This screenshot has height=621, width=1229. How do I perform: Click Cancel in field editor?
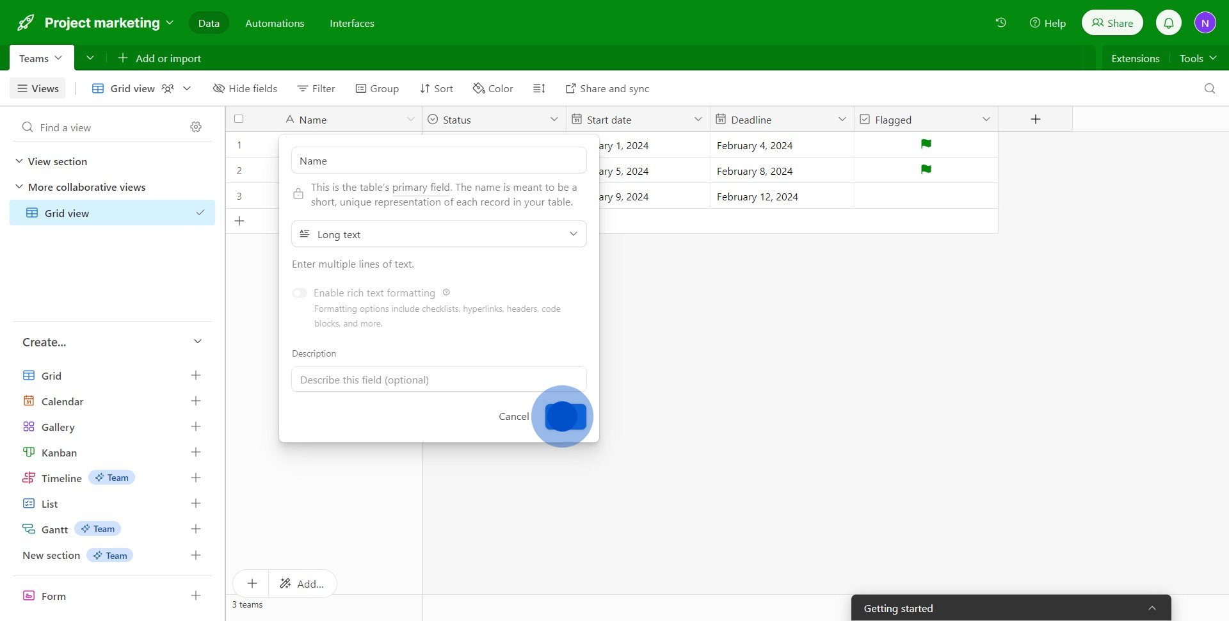pyautogui.click(x=513, y=416)
